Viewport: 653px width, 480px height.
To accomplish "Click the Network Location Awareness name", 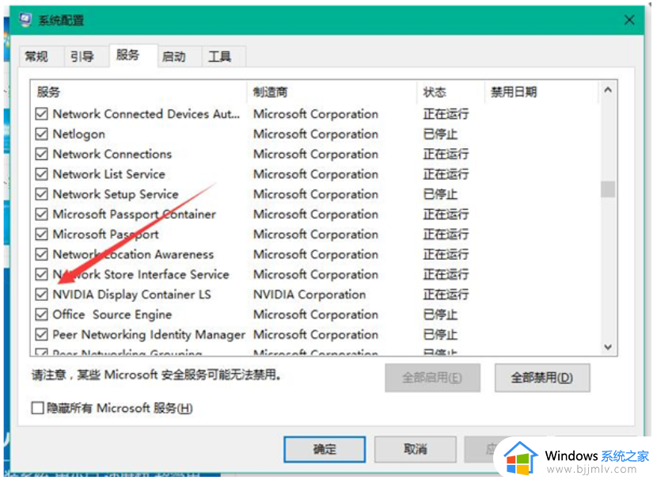I will pos(133,254).
